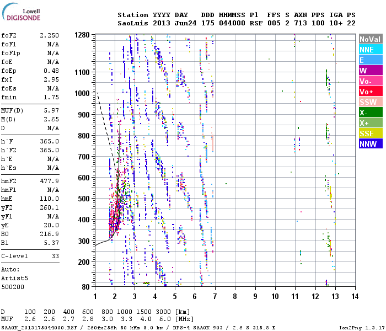386x331 pixels.
Task: Click the SaoLuis station name
Action: point(133,23)
